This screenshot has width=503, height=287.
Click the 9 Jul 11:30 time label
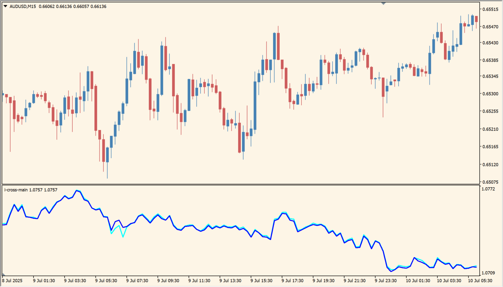(x=199, y=280)
